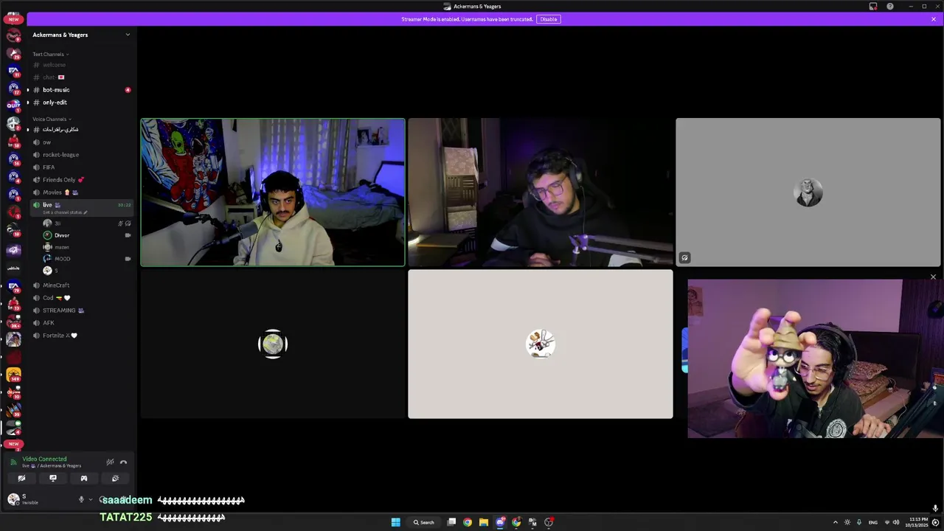Open the Inbox icon in title bar
944x531 pixels.
[873, 7]
